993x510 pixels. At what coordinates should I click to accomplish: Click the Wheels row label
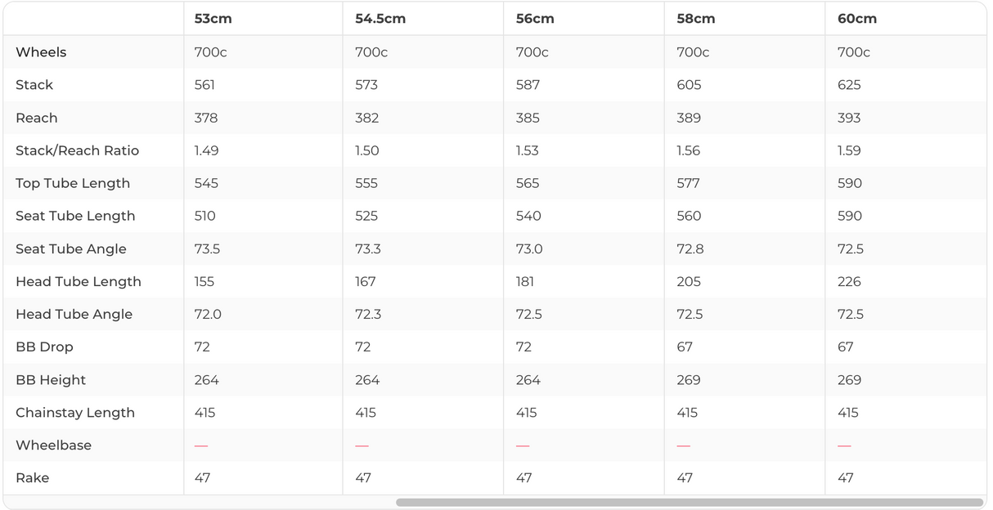coord(41,52)
